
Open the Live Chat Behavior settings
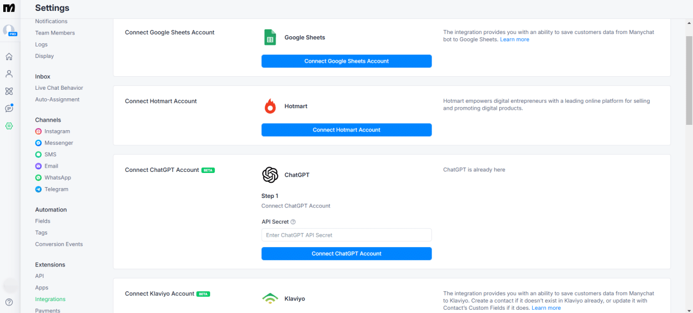tap(58, 88)
